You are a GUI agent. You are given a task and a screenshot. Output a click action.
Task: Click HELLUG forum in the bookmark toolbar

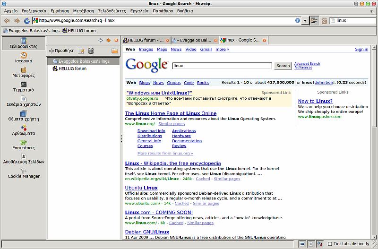click(79, 31)
